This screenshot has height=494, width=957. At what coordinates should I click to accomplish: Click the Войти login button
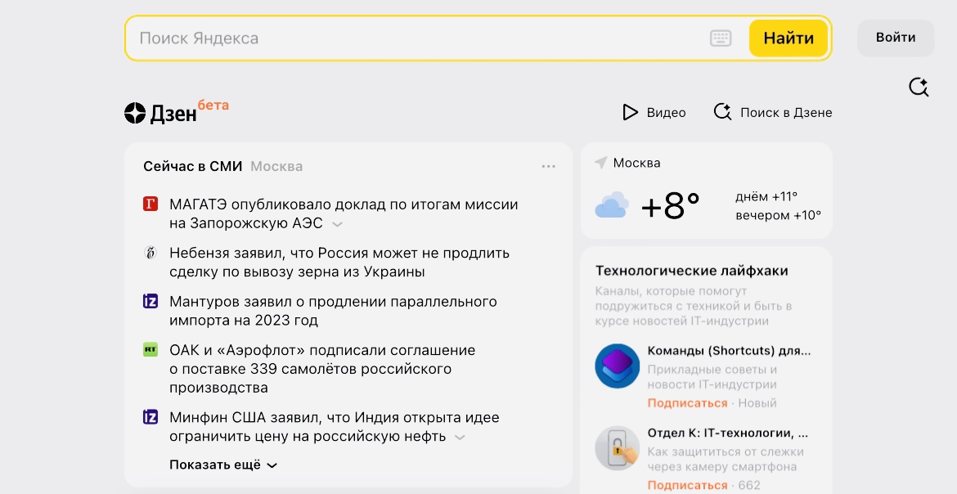[x=896, y=38]
